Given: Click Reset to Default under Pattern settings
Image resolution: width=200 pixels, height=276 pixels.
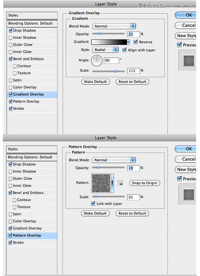Looking at the screenshot, I should click(132, 213).
